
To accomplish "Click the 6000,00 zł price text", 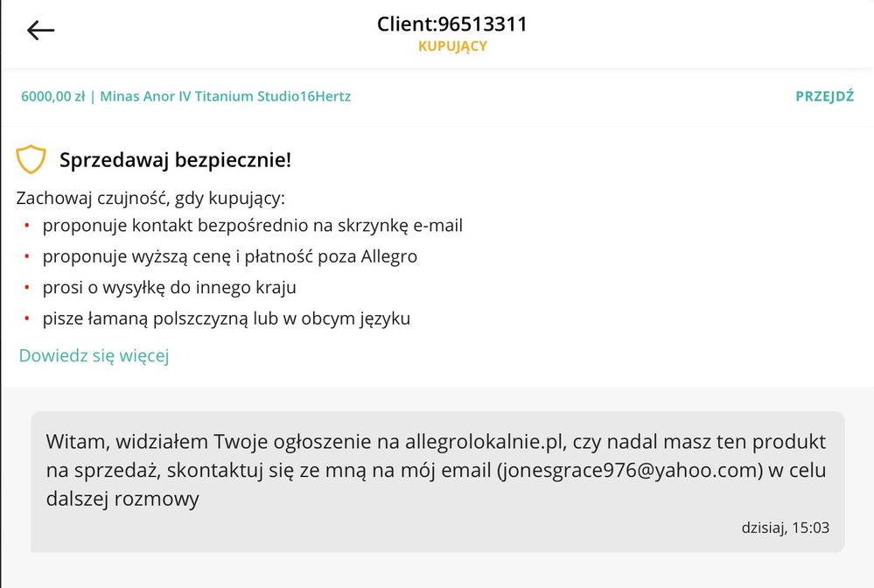I will click(53, 96).
